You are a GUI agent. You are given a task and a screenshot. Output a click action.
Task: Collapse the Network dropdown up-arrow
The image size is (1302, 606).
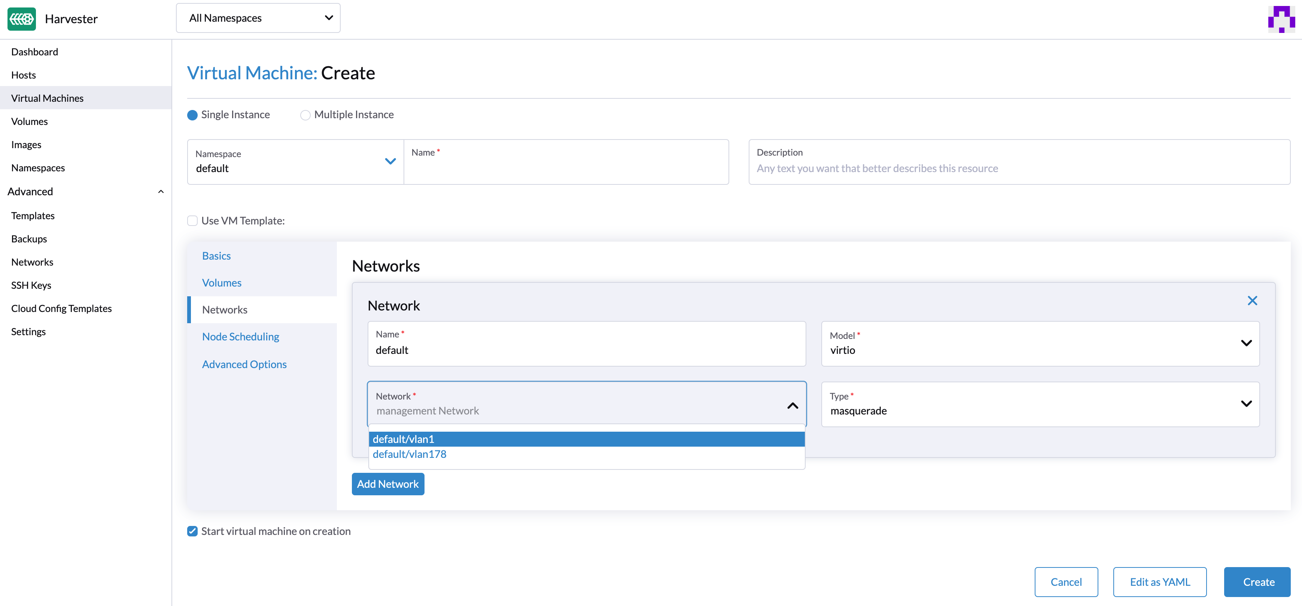point(792,405)
